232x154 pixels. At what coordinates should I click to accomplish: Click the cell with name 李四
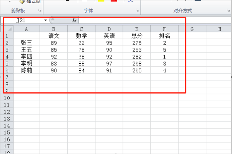pyautogui.click(x=26, y=57)
